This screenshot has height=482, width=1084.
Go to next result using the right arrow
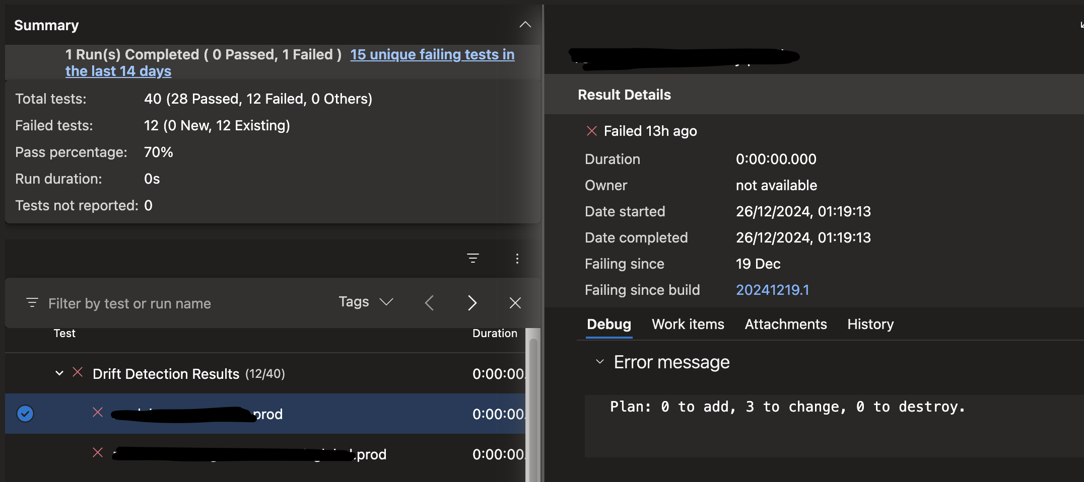tap(472, 302)
